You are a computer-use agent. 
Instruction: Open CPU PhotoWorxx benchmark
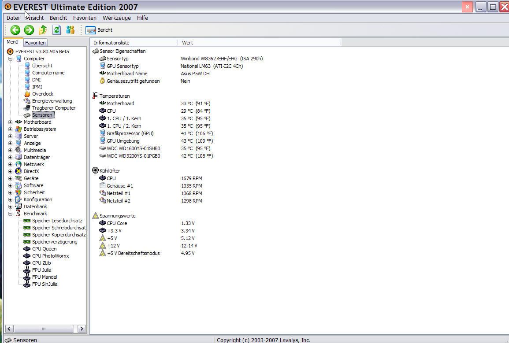point(50,256)
